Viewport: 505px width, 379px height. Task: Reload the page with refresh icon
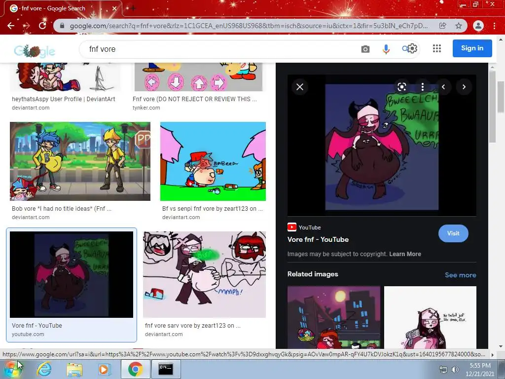[x=42, y=26]
